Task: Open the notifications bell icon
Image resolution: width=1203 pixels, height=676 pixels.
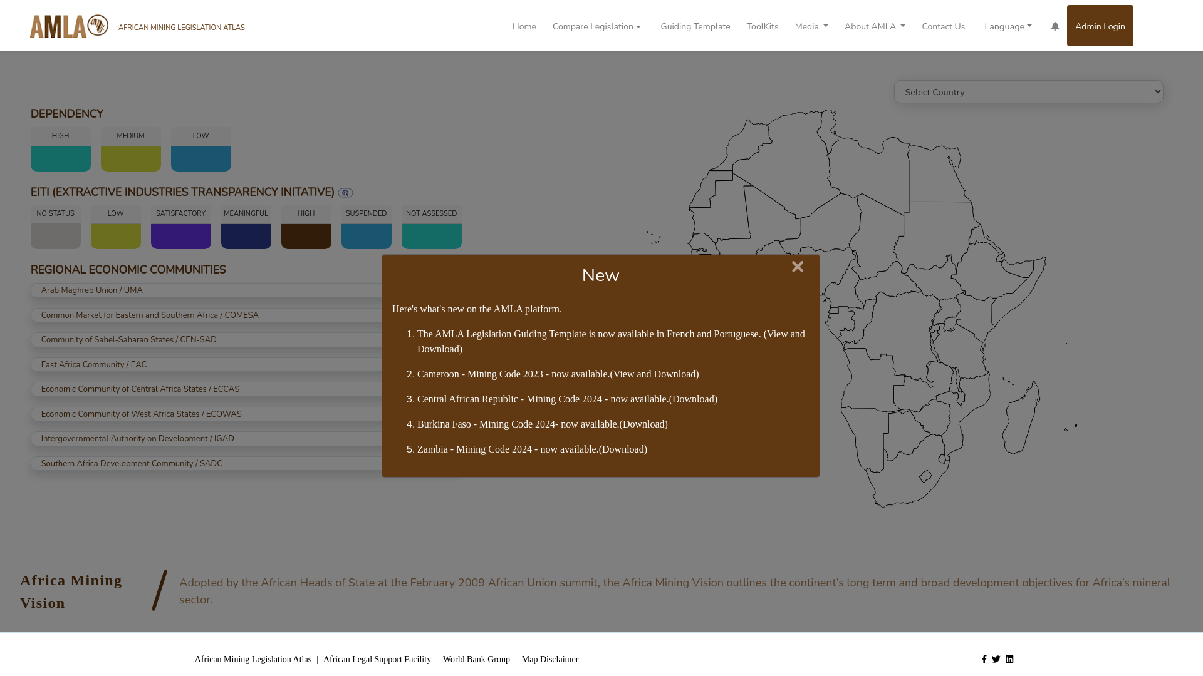Action: pyautogui.click(x=1055, y=26)
